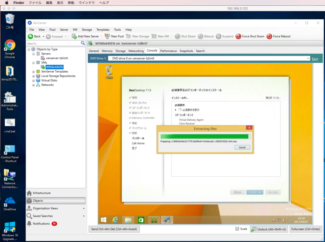The width and height of the screenshot is (325, 242).
Task: Click the Force Shut Down red icon
Action: 238,36
